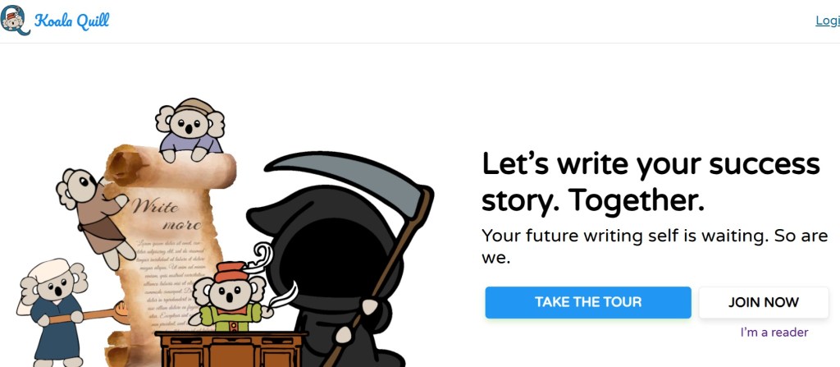Follow the I'm a reader link
The width and height of the screenshot is (840, 367).
point(774,333)
